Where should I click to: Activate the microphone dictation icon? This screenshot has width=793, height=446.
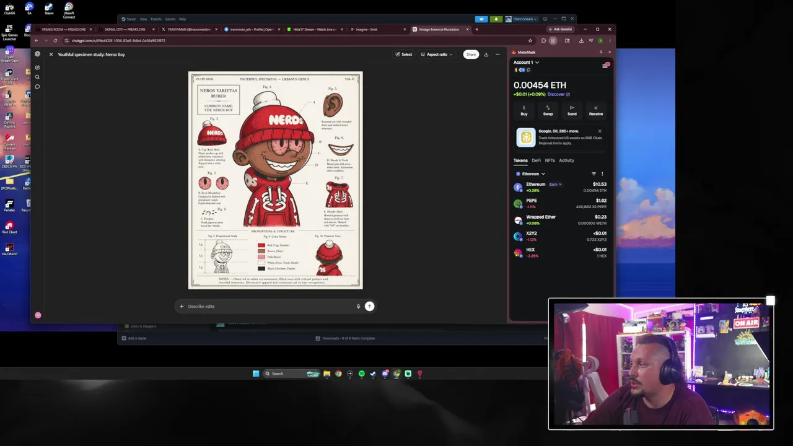pyautogui.click(x=358, y=306)
